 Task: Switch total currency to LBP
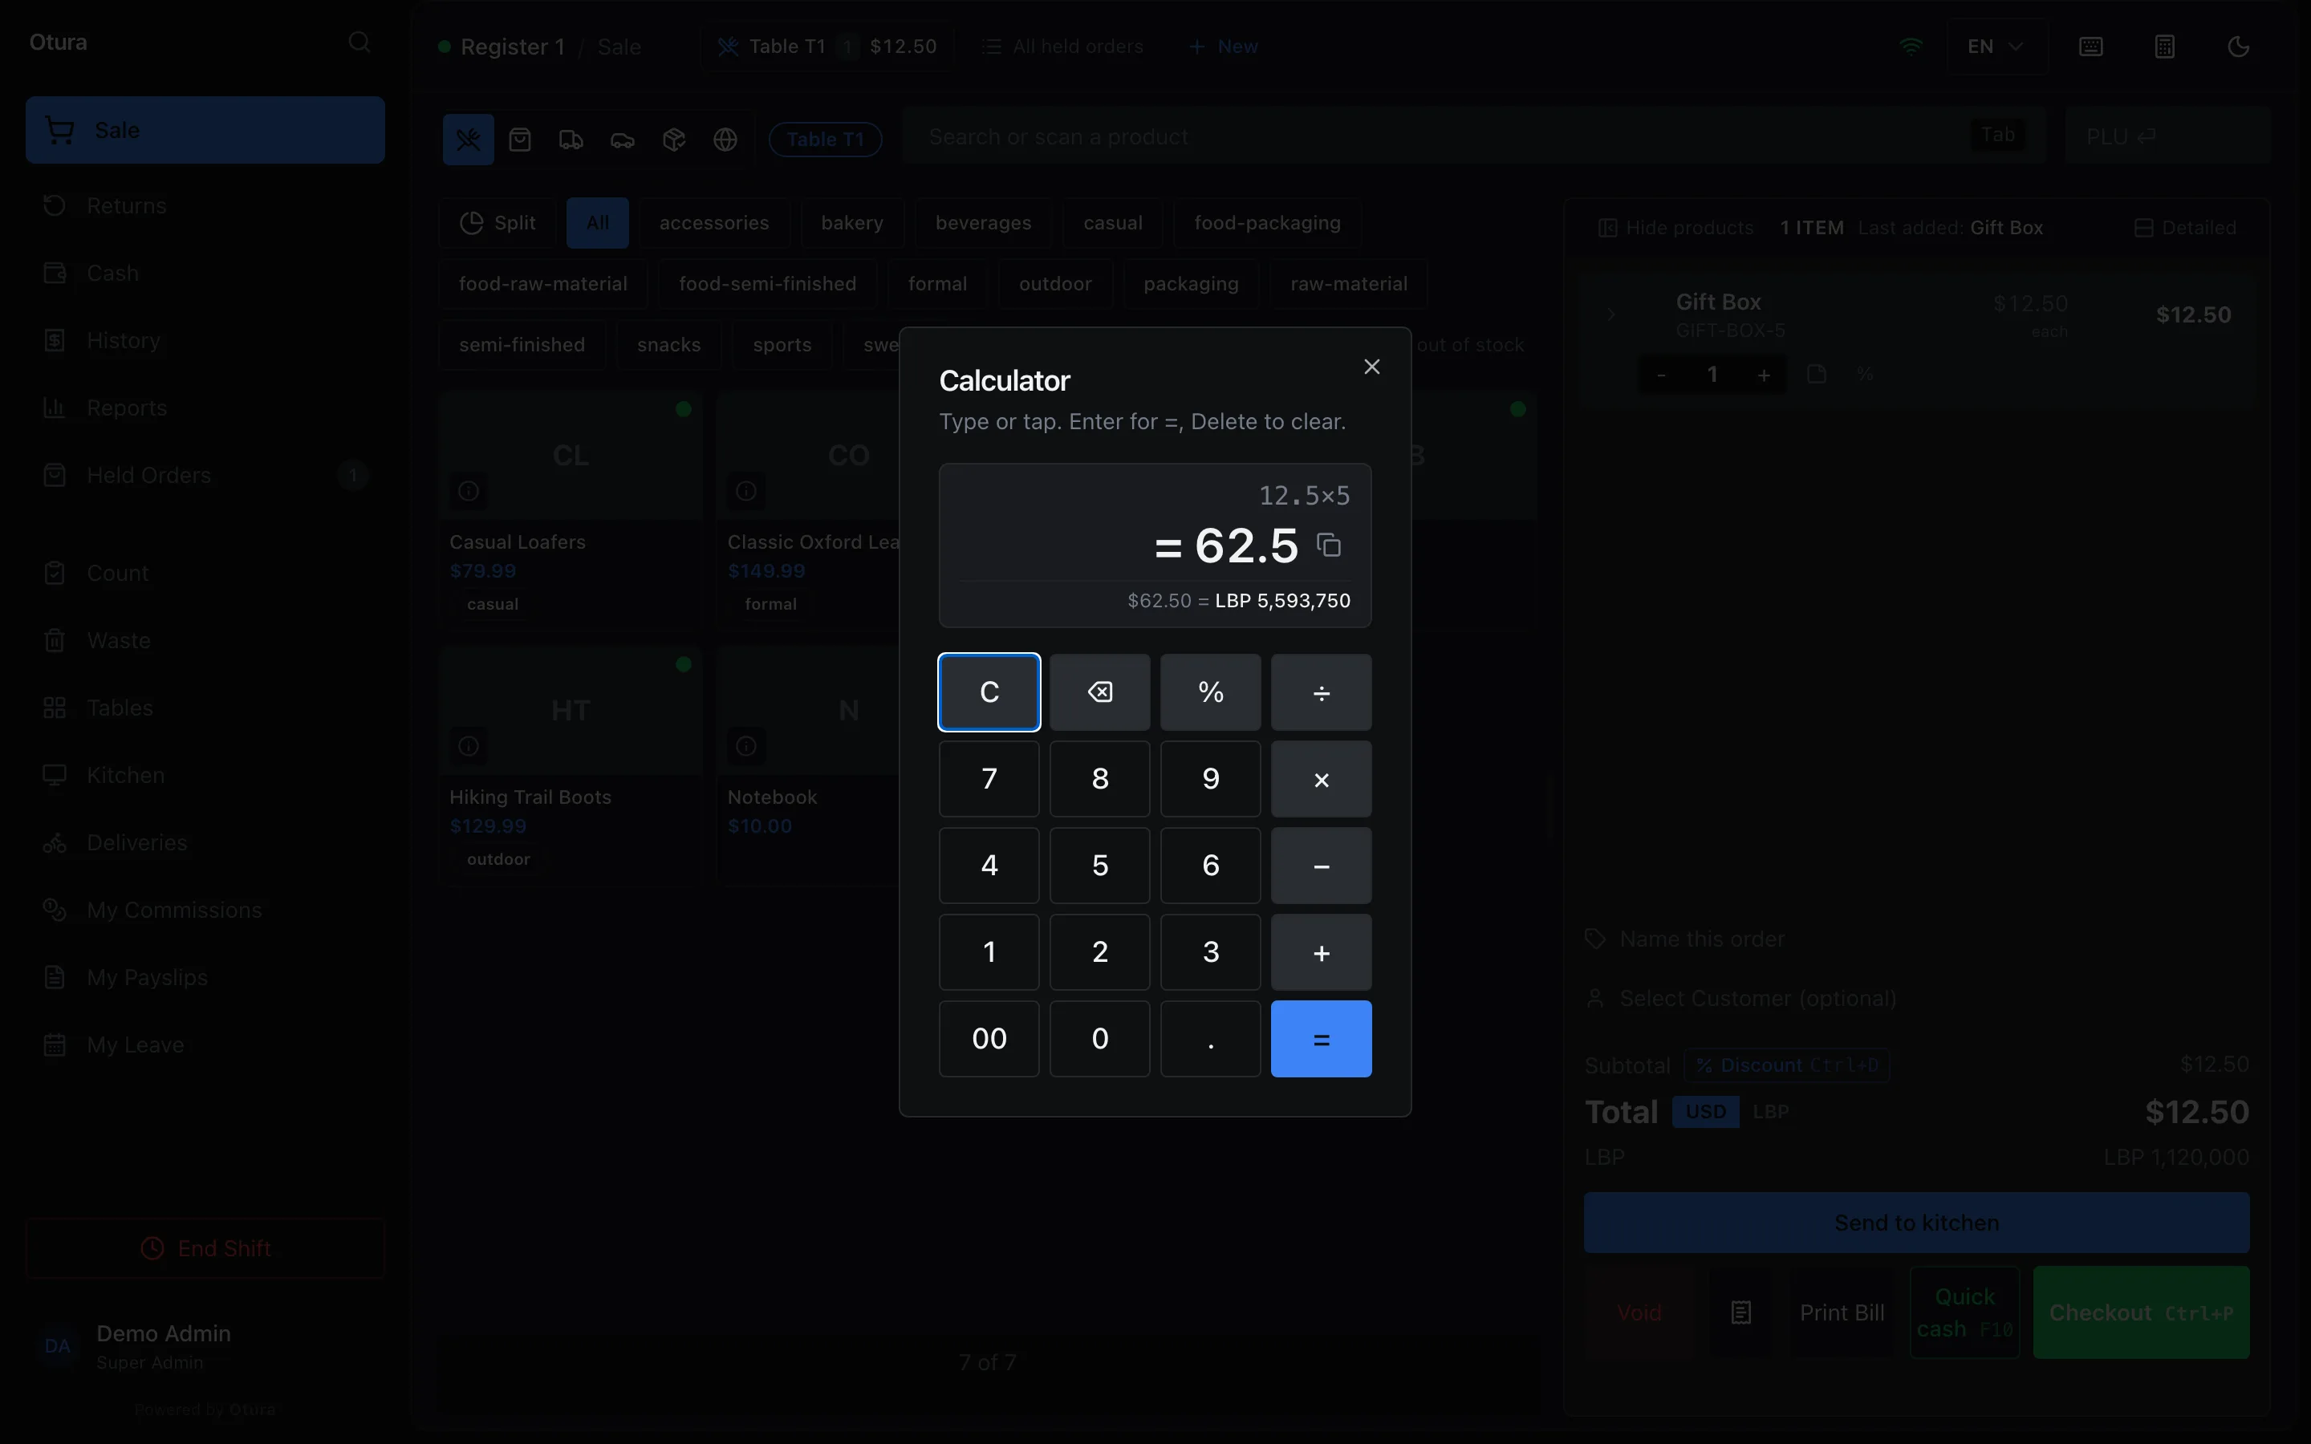[x=1770, y=1112]
